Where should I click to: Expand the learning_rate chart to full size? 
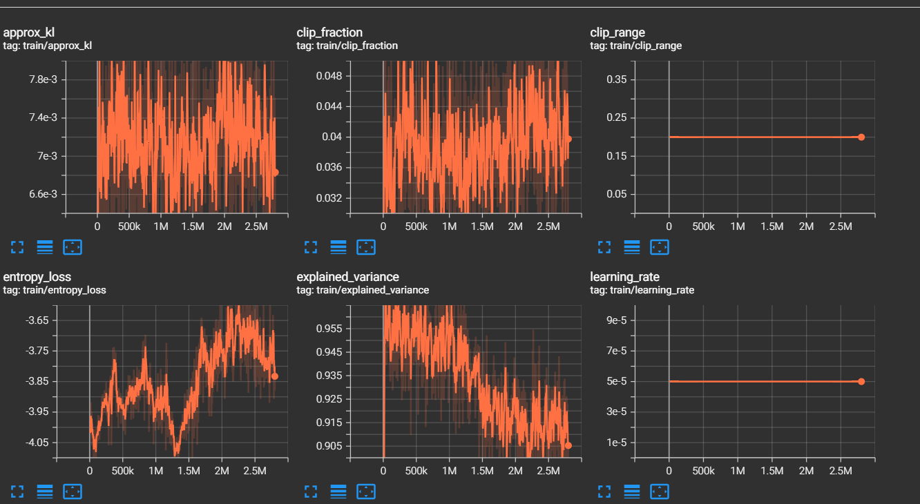pos(604,491)
